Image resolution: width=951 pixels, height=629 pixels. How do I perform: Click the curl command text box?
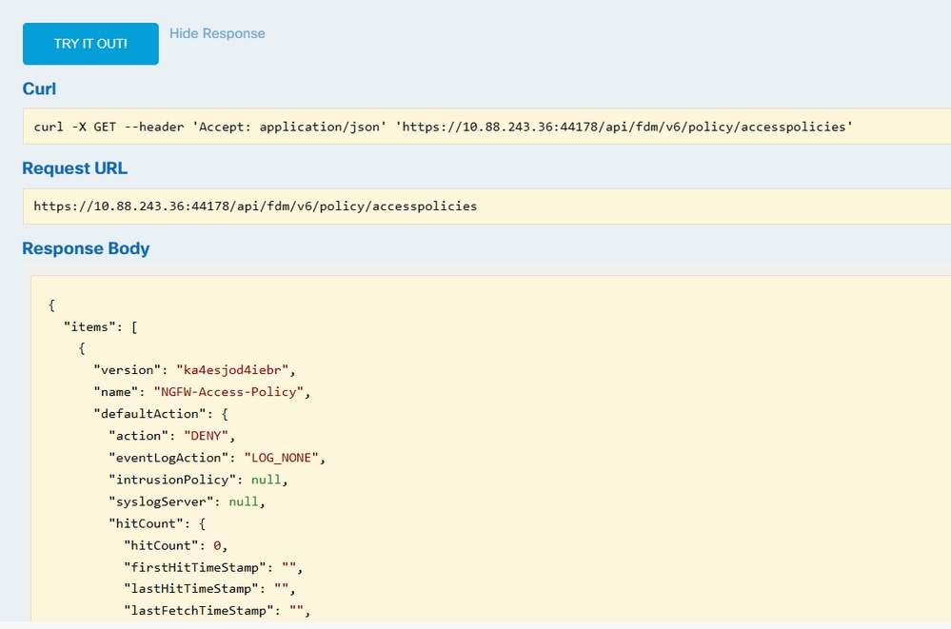click(486, 127)
